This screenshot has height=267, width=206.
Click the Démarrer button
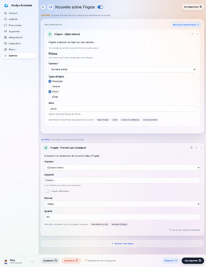tap(171, 261)
